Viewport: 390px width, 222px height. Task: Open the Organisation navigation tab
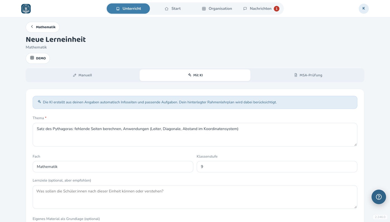[x=217, y=9]
